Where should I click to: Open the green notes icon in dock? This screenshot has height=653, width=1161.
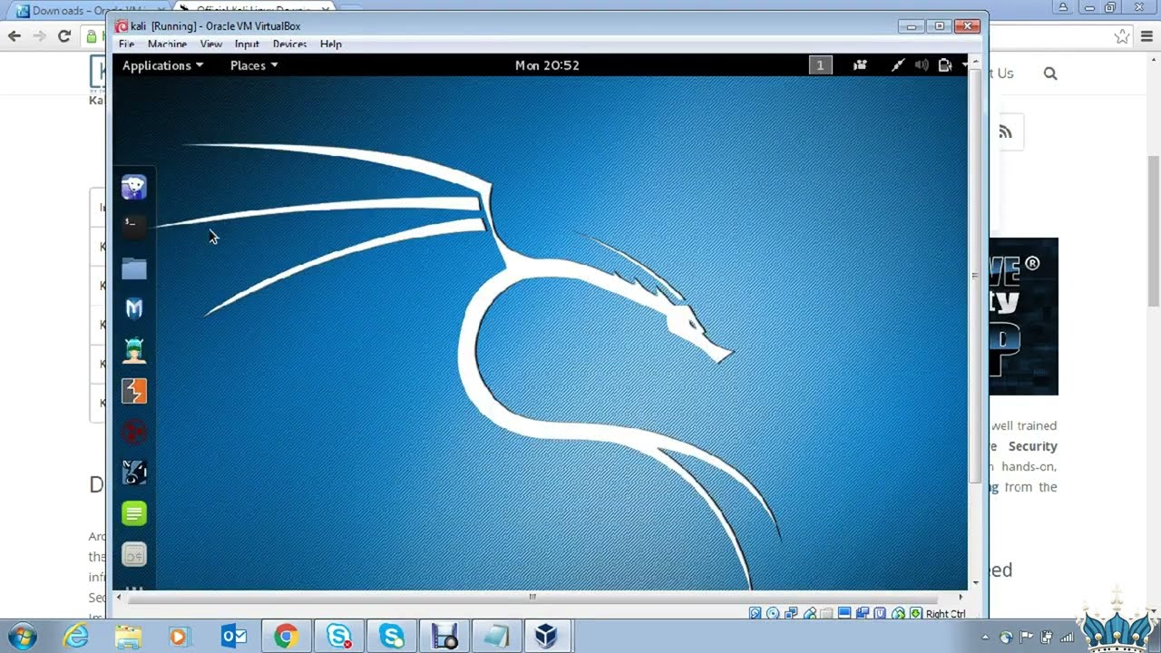(x=134, y=513)
